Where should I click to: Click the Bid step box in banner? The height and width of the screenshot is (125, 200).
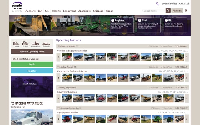(176, 25)
